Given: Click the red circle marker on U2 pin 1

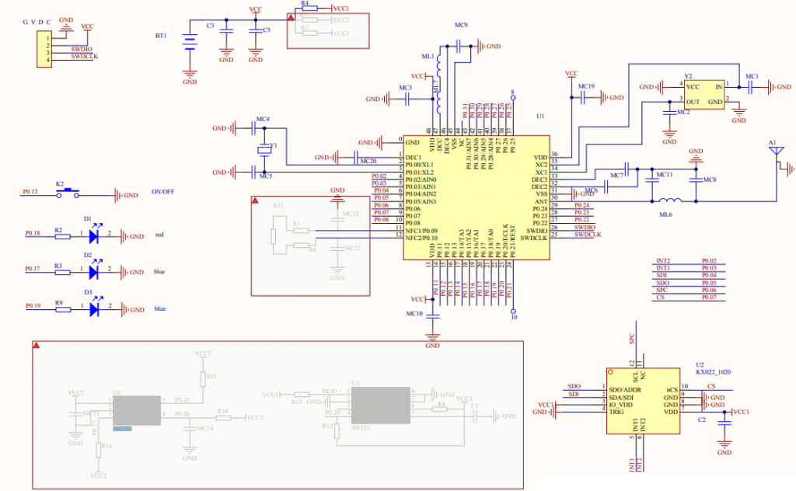Looking at the screenshot, I should point(609,371).
